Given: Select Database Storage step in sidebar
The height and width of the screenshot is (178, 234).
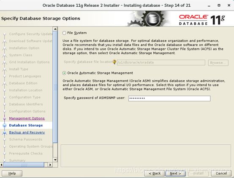Looking at the screenshot, I should 26,125.
